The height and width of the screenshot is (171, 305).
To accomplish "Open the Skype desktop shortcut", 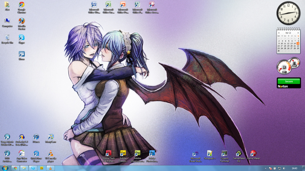I will [x=21, y=39].
